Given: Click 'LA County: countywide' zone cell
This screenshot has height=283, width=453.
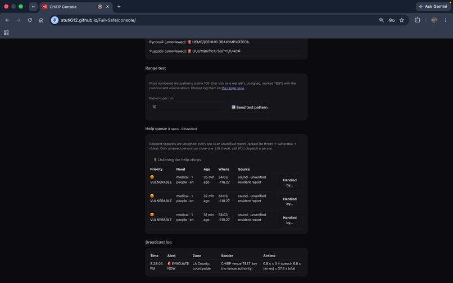Looking at the screenshot, I should pos(202,266).
